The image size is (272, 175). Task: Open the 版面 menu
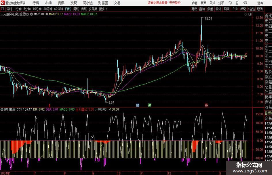pyautogui.click(x=203, y=3)
